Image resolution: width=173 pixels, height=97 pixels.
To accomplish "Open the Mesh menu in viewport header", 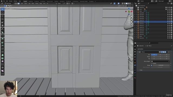I will pyautogui.click(x=33, y=4).
